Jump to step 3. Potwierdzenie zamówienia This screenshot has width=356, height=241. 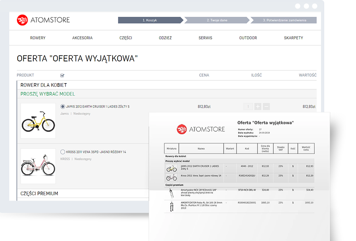pyautogui.click(x=284, y=20)
